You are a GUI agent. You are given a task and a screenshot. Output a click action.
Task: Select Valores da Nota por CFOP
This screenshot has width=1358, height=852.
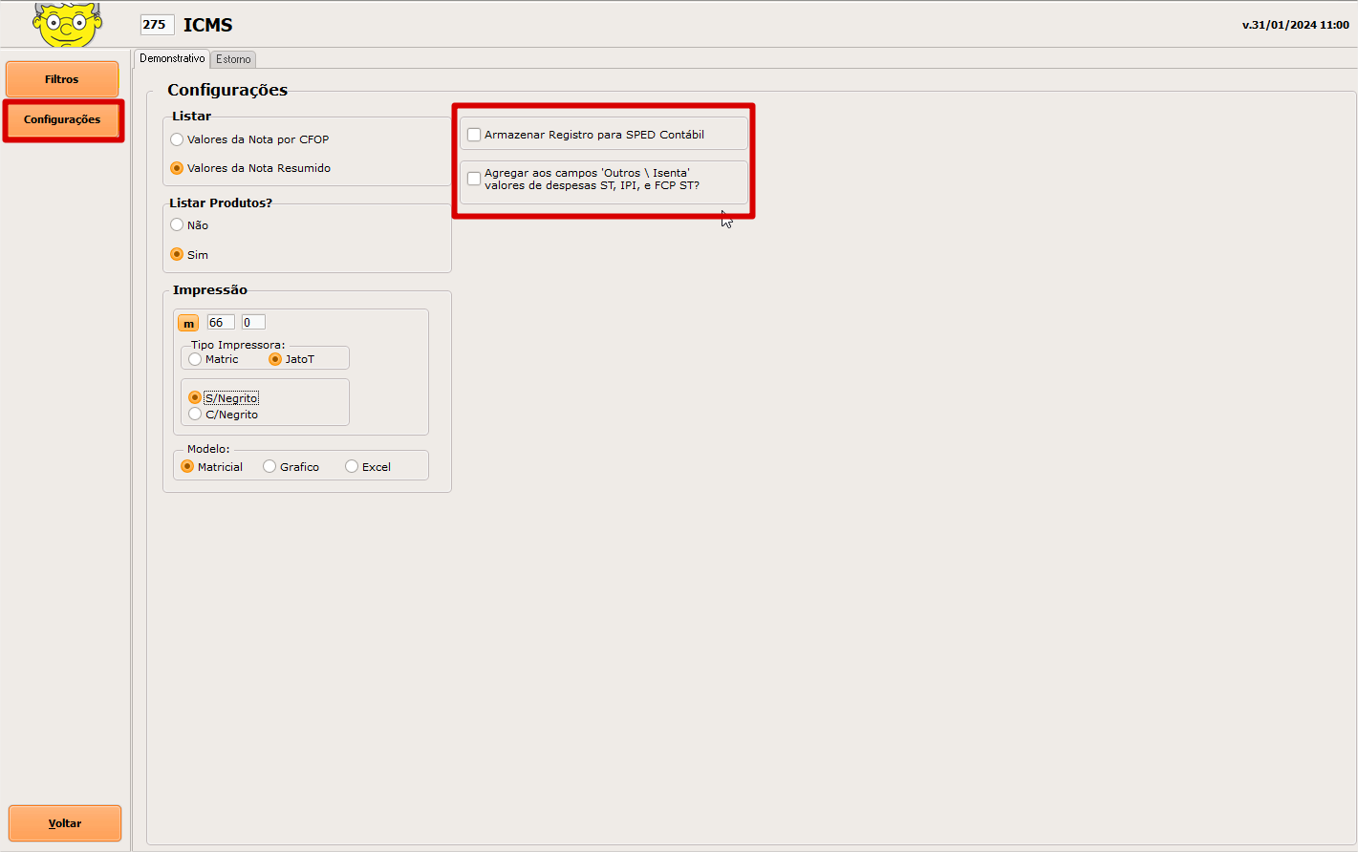click(x=177, y=139)
